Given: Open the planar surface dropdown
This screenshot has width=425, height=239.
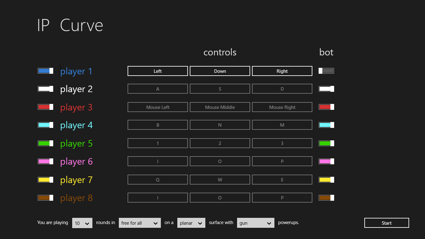Looking at the screenshot, I should 191,223.
